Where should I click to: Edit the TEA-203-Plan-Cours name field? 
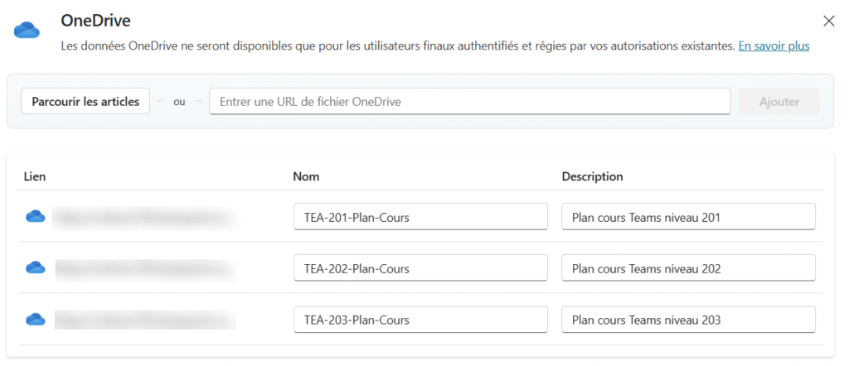[420, 320]
